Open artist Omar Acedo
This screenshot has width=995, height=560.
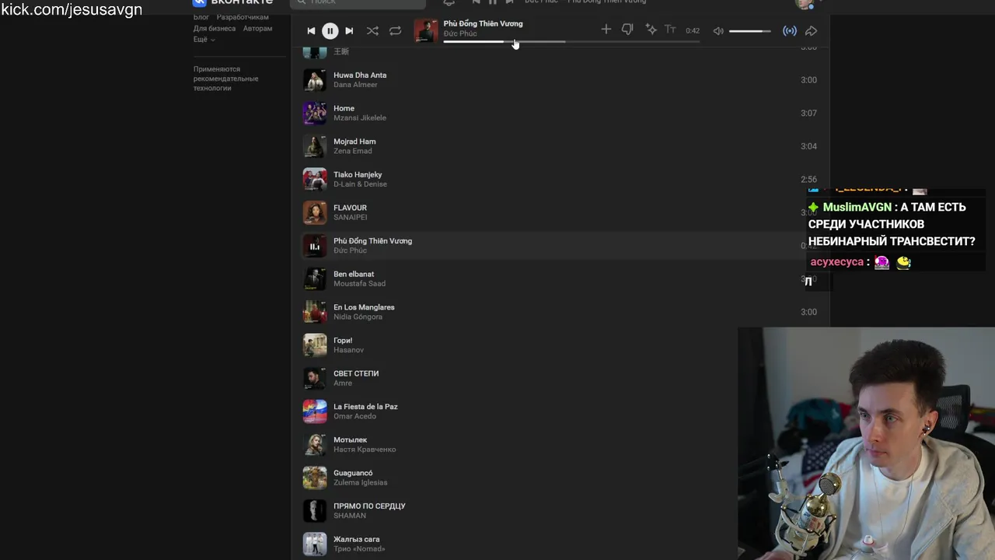(354, 416)
